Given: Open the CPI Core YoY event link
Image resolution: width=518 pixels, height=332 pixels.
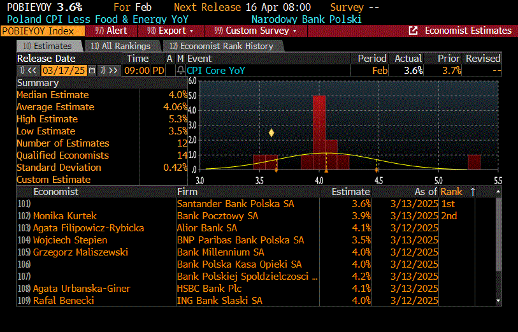Looking at the screenshot, I should click(x=216, y=70).
